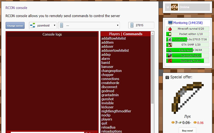Click the Pocket edition phone icon

(169, 34)
